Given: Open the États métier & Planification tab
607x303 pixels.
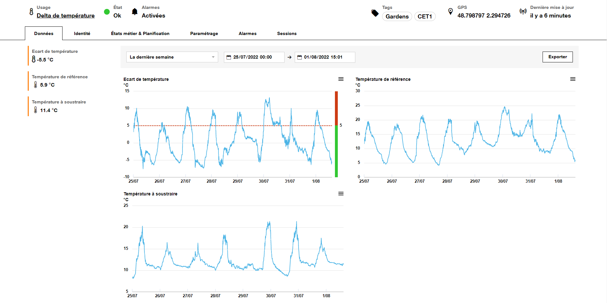Looking at the screenshot, I should click(x=140, y=33).
